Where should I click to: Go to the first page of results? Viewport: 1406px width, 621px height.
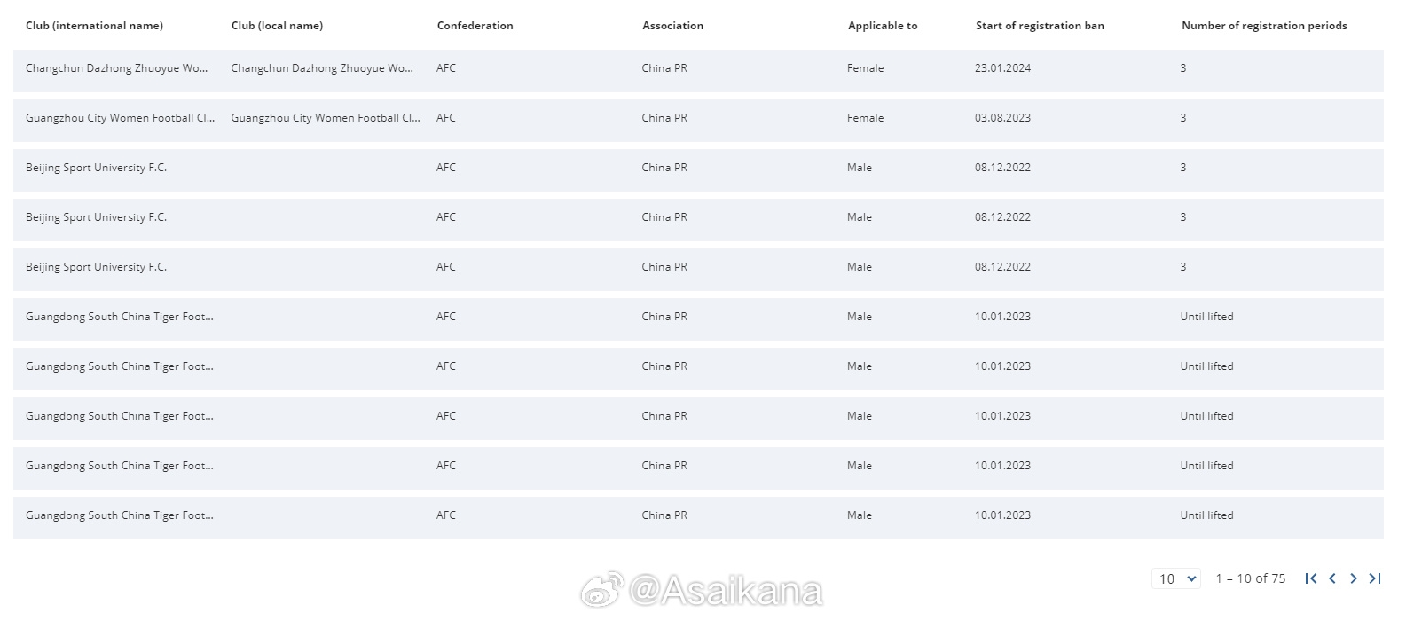1310,578
